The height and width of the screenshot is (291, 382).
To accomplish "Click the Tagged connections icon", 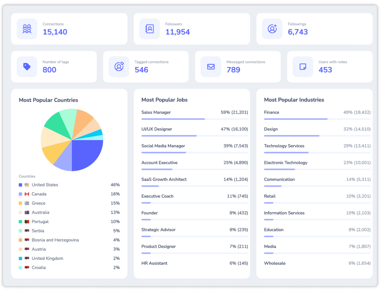I will click(x=119, y=66).
